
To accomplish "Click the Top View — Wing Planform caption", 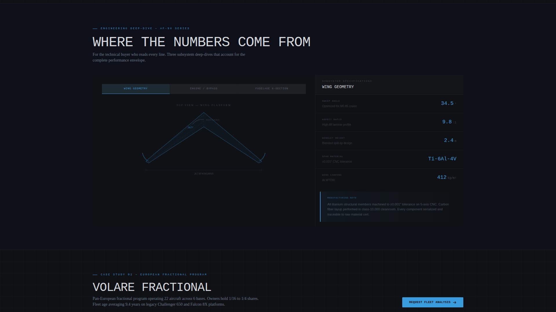I will tap(204, 105).
